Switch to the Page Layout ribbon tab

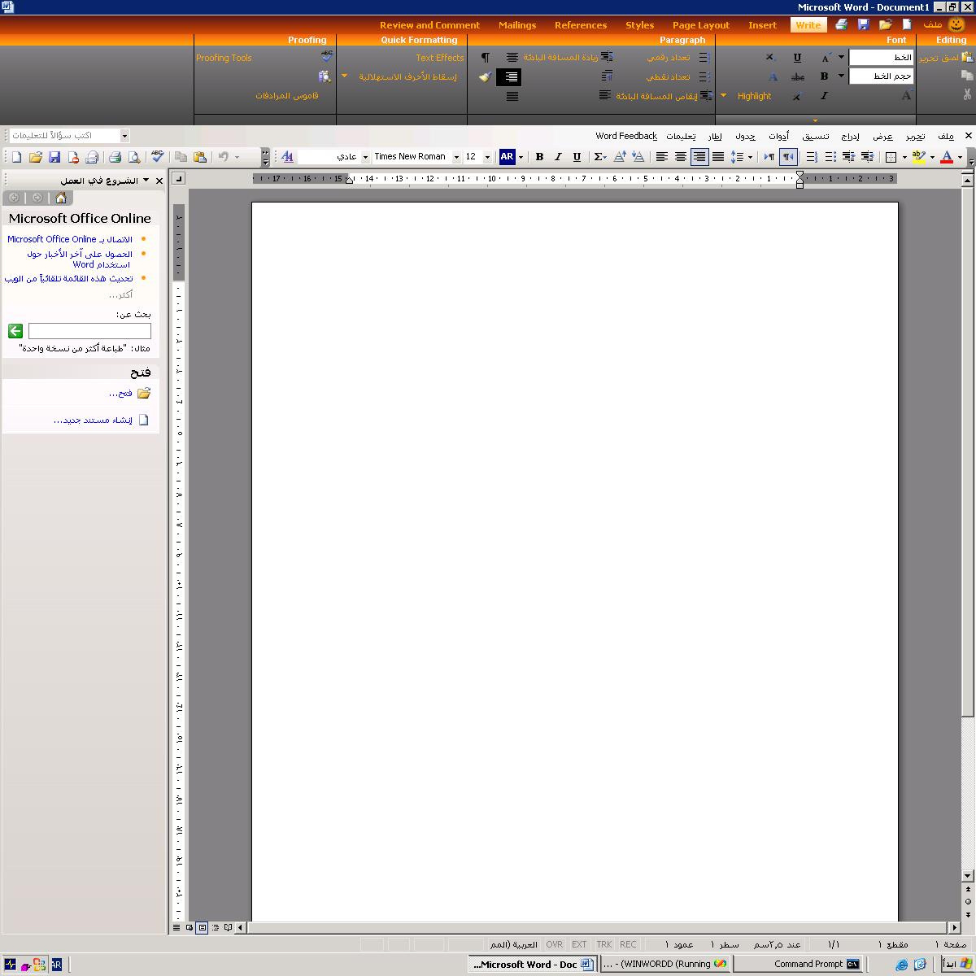point(701,25)
